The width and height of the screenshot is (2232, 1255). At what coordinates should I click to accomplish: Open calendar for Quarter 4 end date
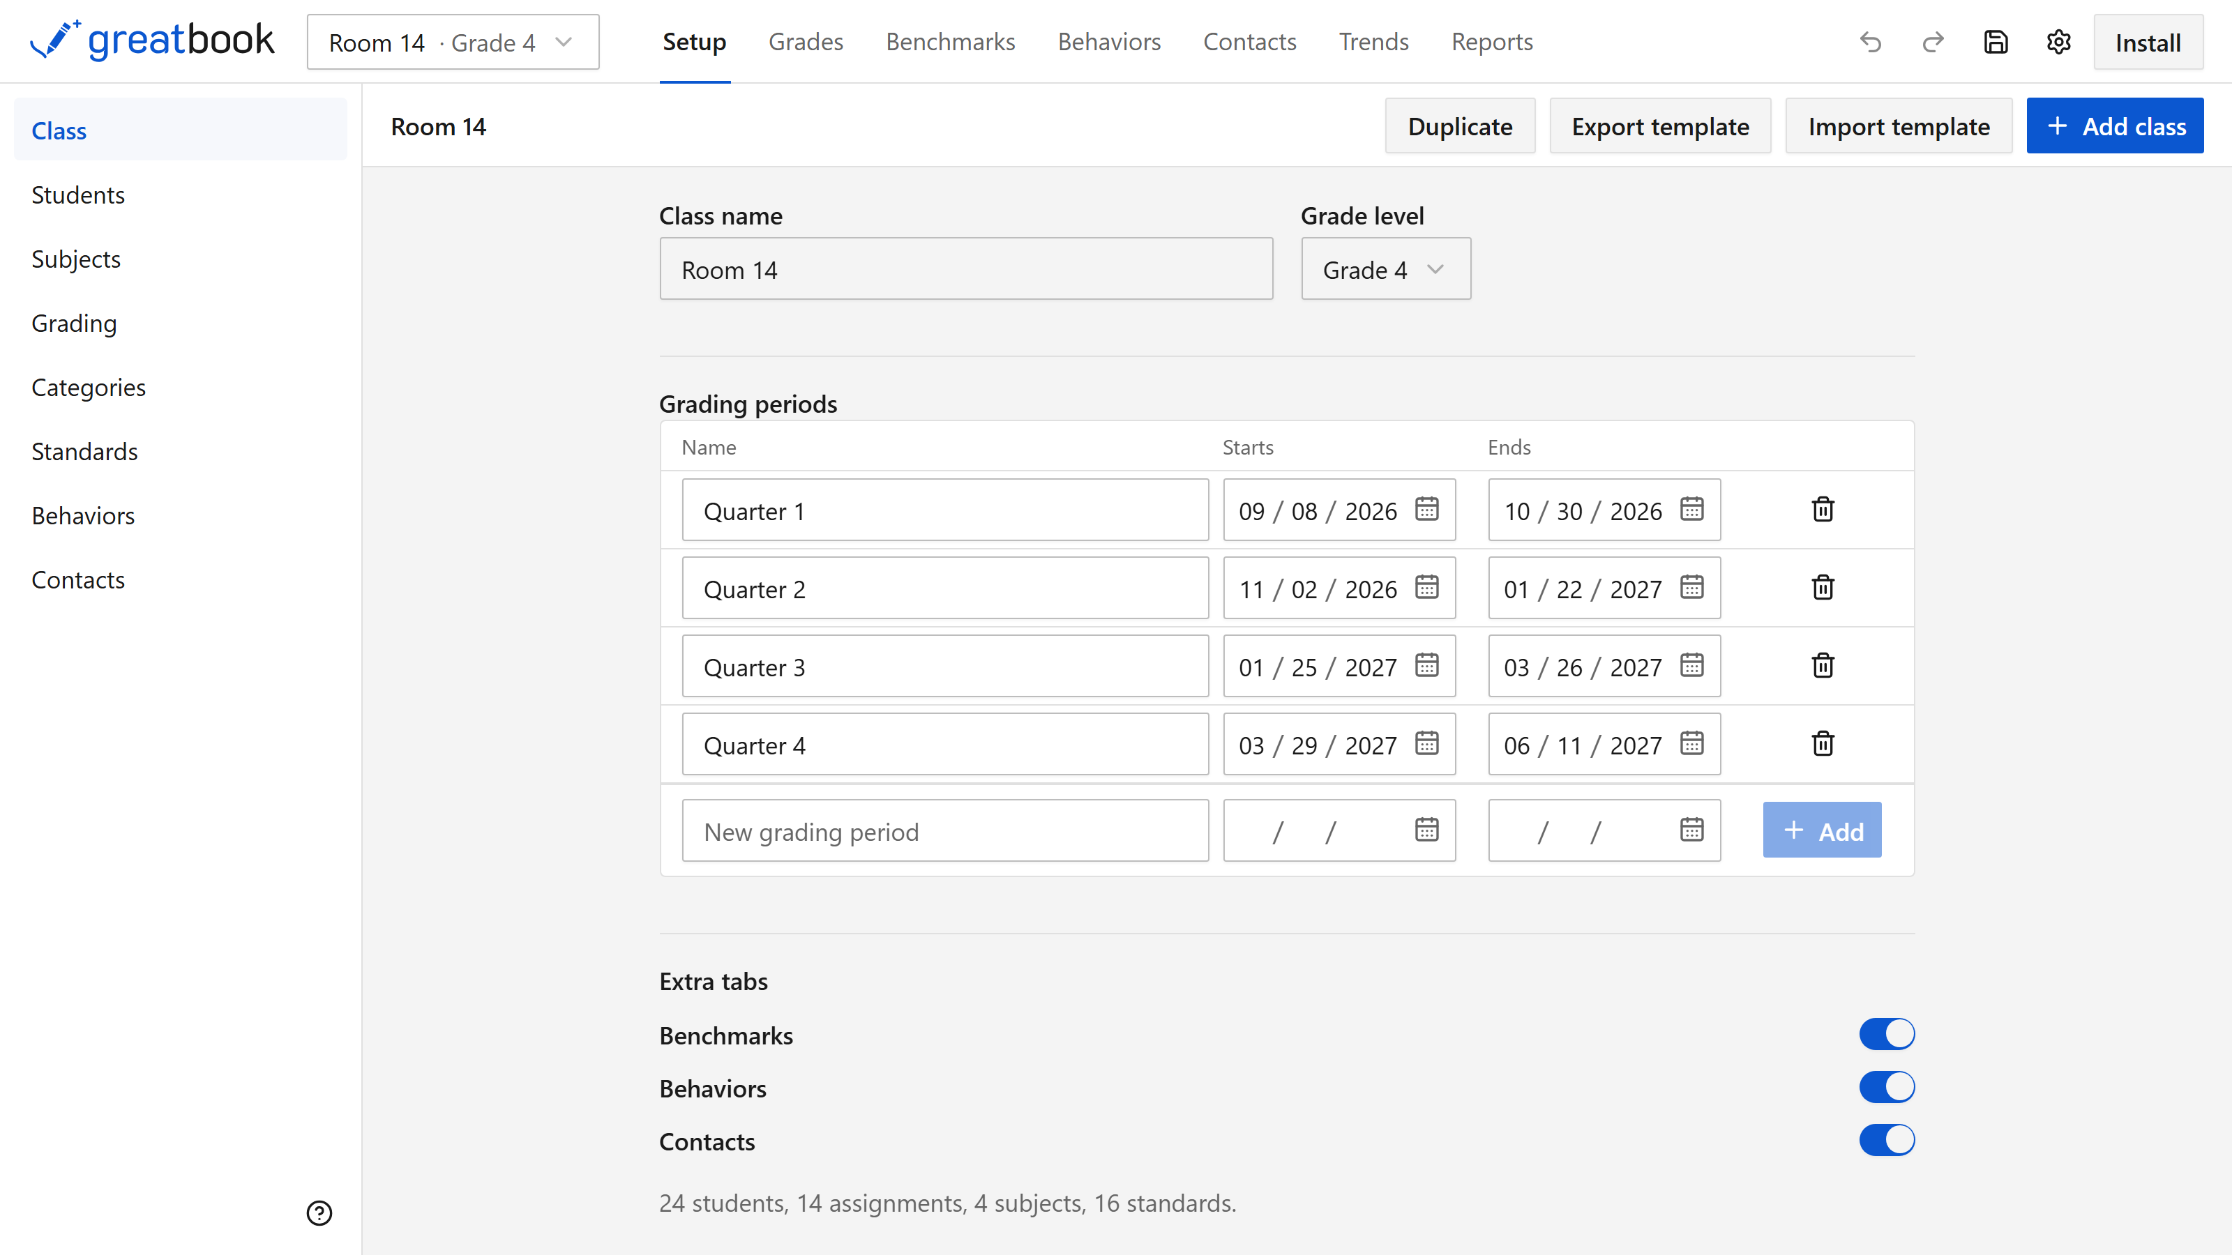pos(1692,743)
